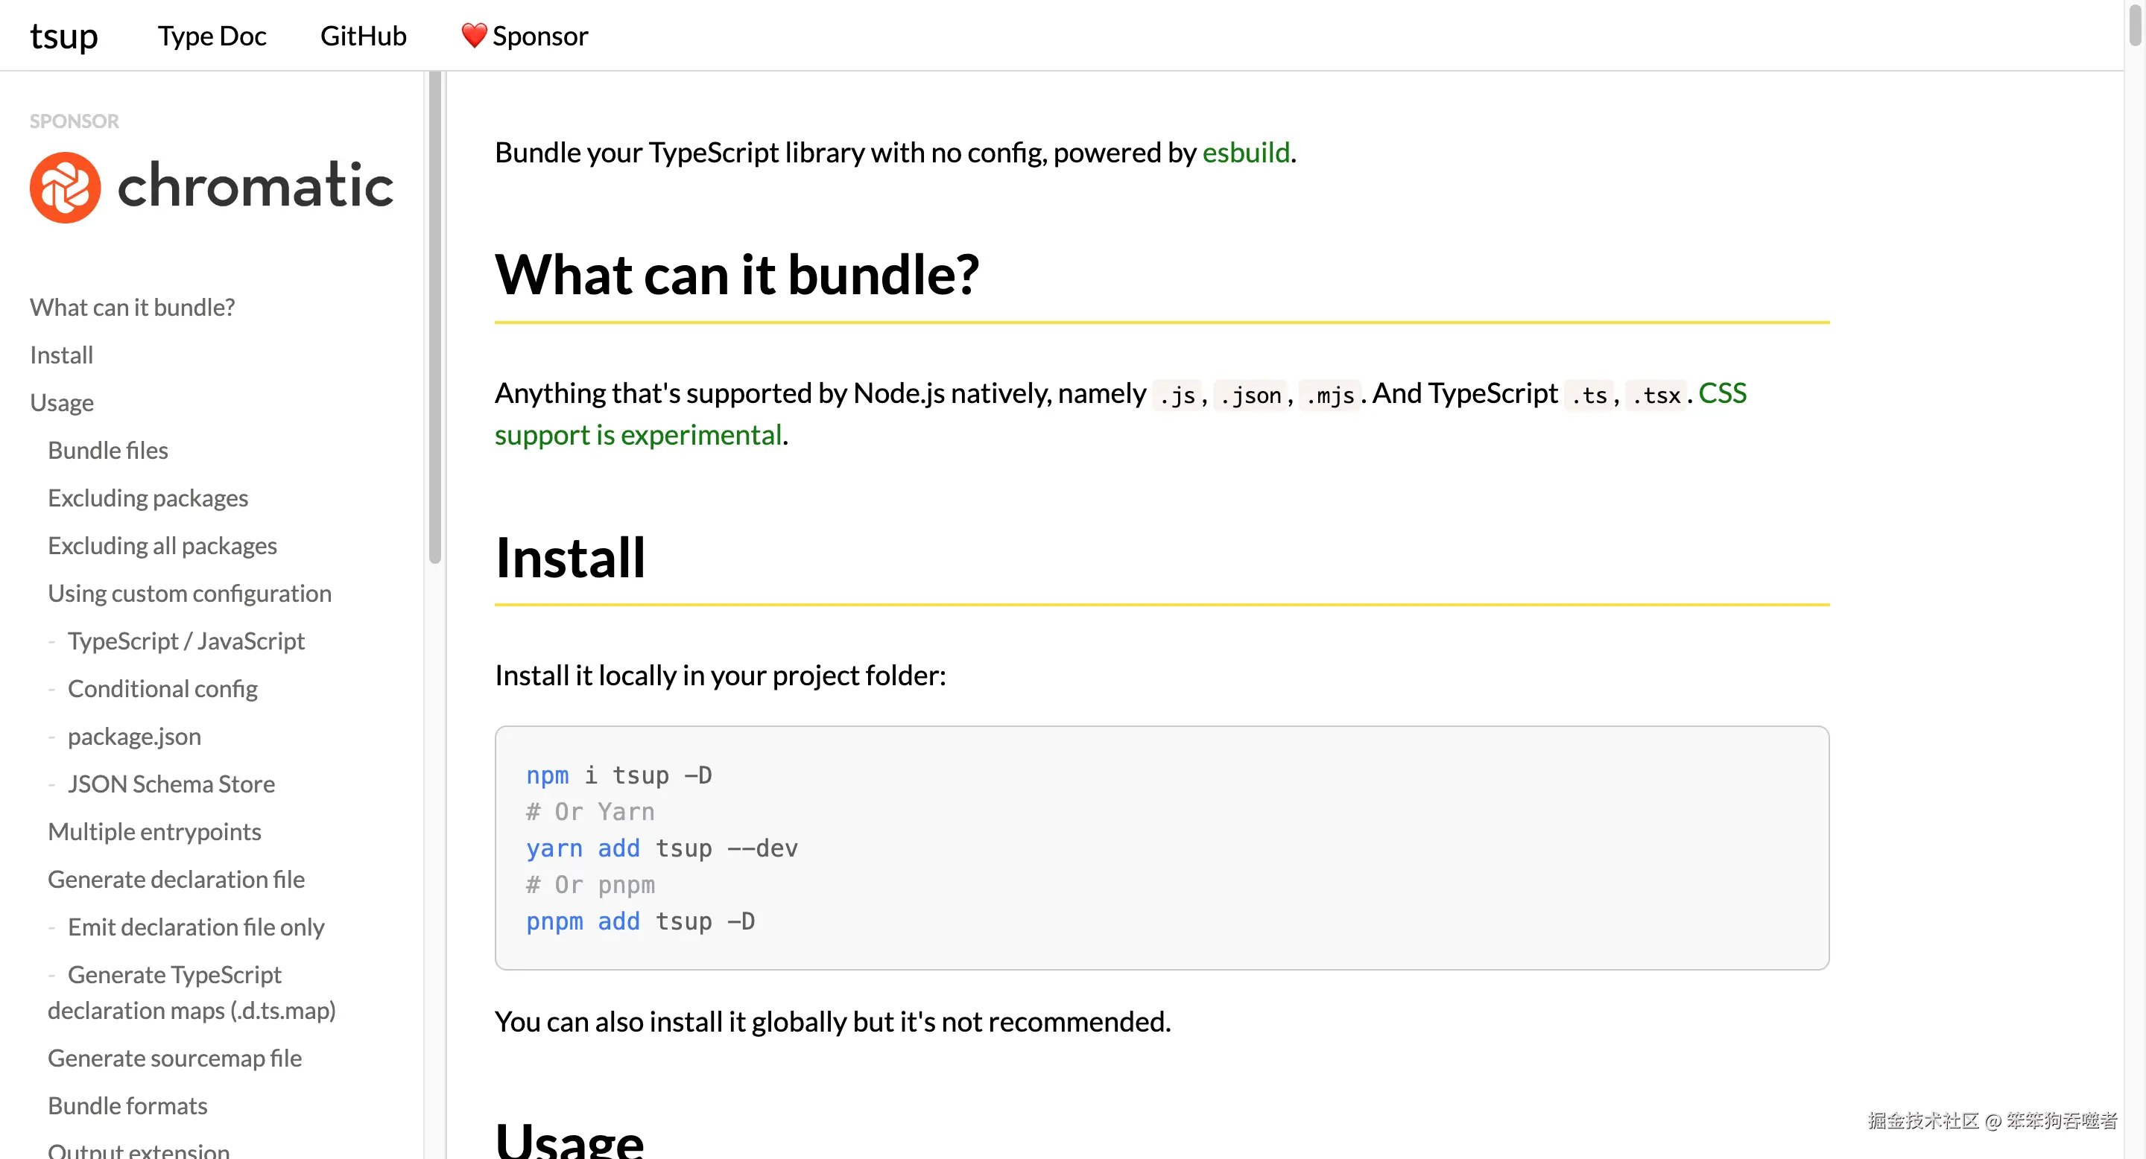The width and height of the screenshot is (2146, 1159).
Task: Jump to What can it bundle? section
Action: coord(133,307)
